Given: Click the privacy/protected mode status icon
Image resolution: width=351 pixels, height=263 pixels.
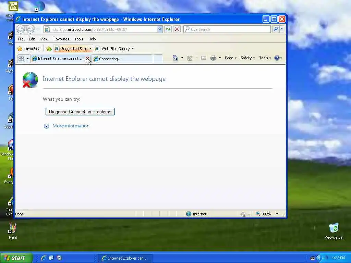Looking at the screenshot, I should tap(243, 214).
